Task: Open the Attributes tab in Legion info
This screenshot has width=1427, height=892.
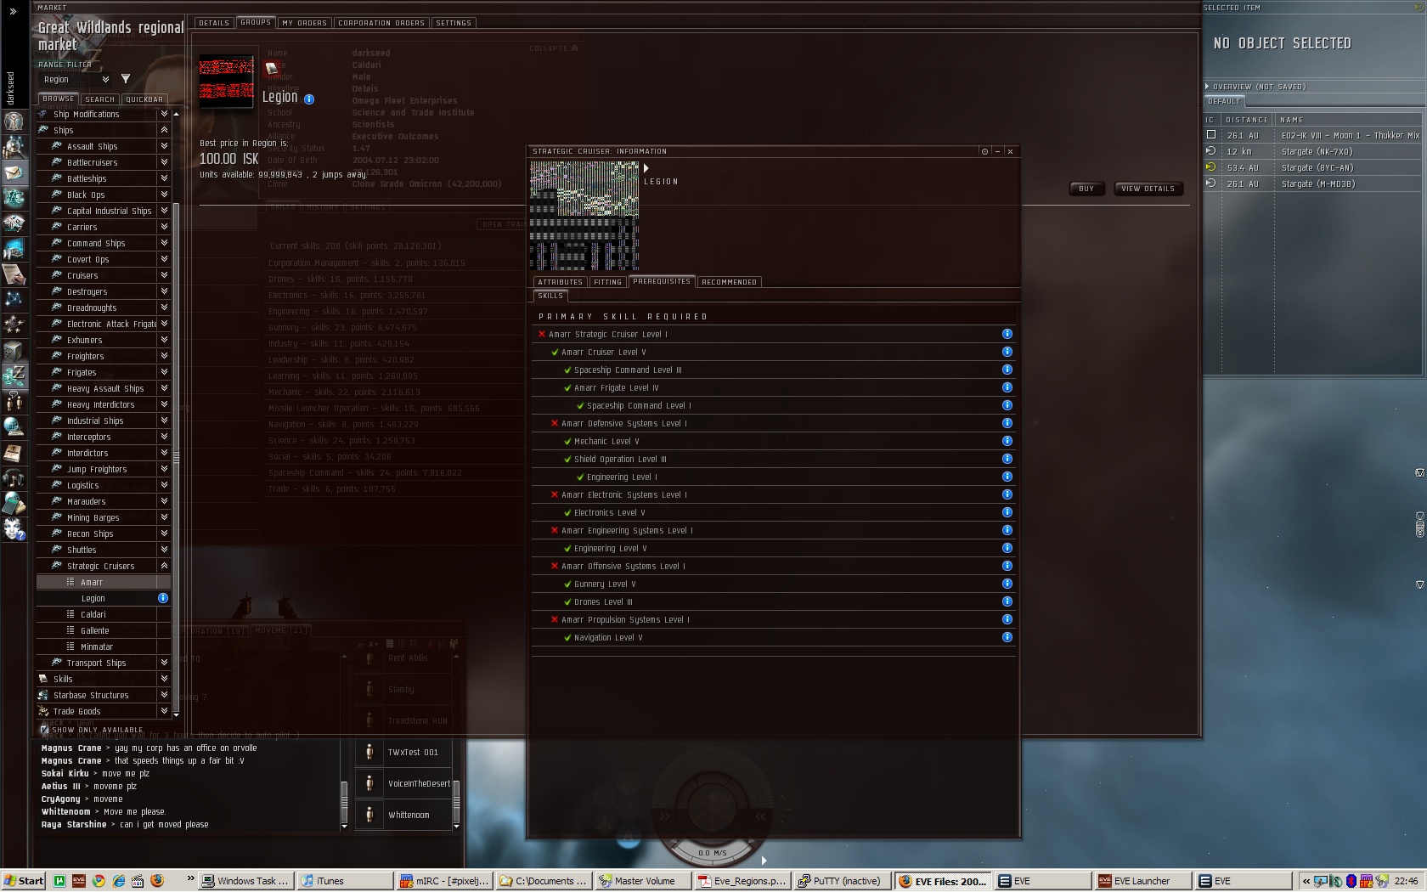Action: (560, 282)
